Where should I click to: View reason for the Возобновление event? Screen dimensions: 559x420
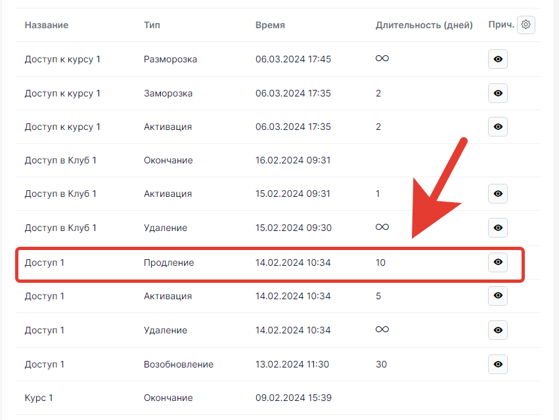pyautogui.click(x=498, y=364)
